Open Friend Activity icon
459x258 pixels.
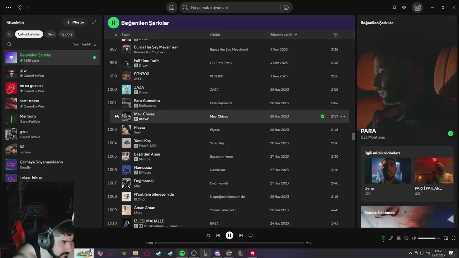(404, 7)
